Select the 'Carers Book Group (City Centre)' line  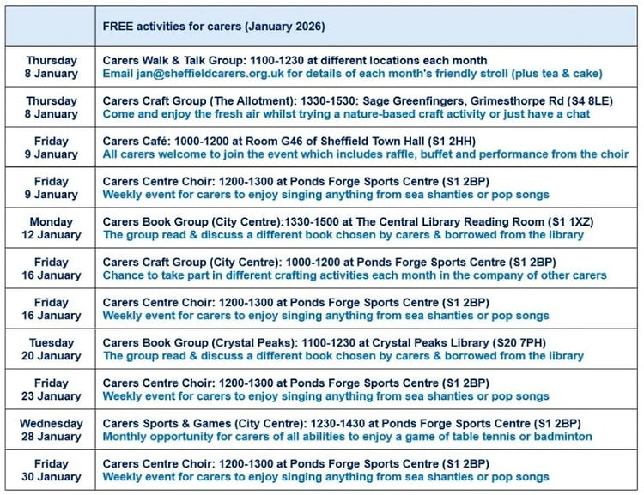(348, 221)
